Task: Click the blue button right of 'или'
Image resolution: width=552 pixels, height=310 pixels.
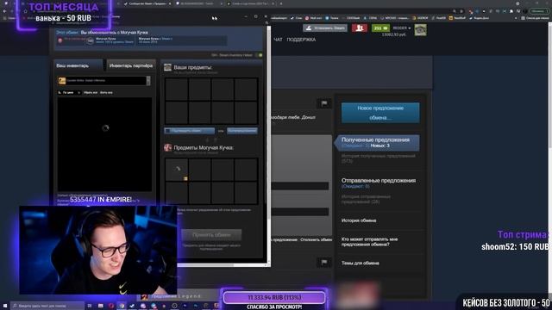Action: tap(242, 131)
